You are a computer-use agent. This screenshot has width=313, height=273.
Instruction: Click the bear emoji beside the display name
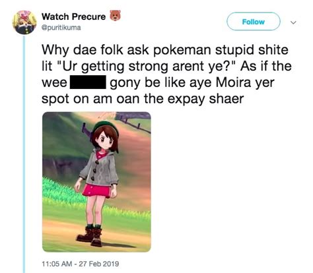(116, 16)
